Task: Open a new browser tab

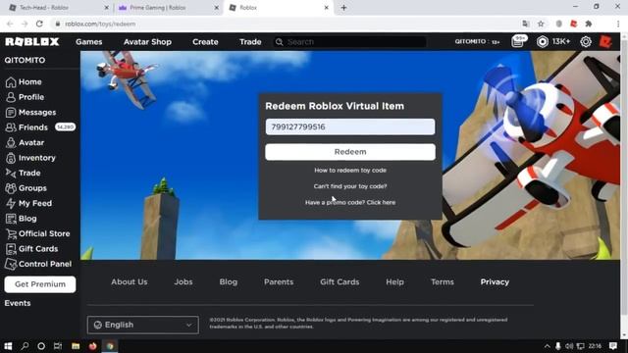Action: tap(343, 8)
